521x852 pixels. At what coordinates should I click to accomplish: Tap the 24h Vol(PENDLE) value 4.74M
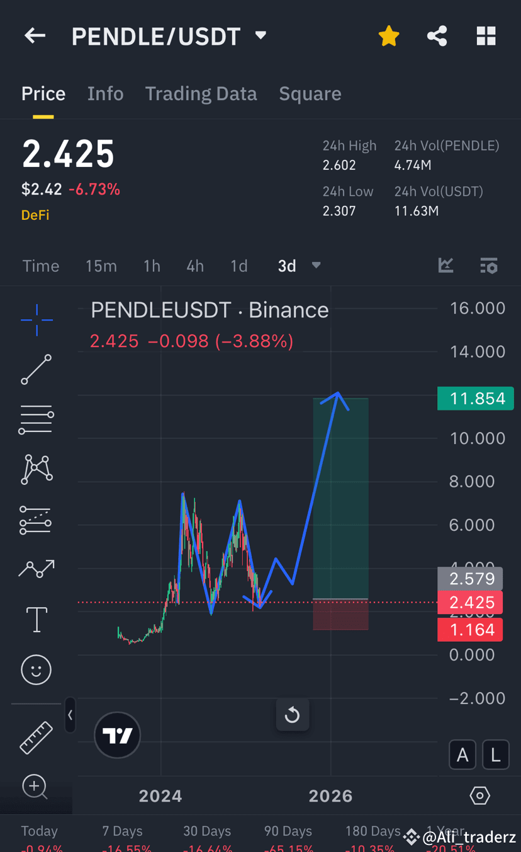413,166
